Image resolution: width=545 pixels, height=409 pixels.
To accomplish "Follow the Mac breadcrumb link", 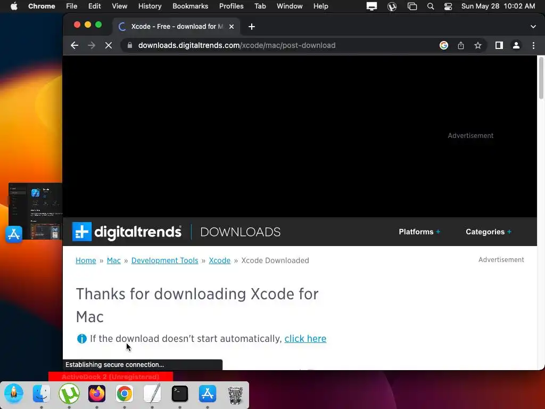I will coord(114,260).
